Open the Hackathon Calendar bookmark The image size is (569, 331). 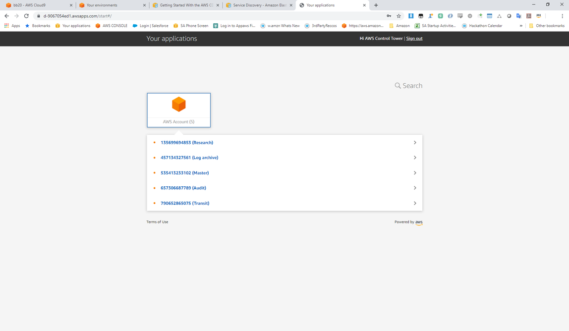(x=482, y=26)
